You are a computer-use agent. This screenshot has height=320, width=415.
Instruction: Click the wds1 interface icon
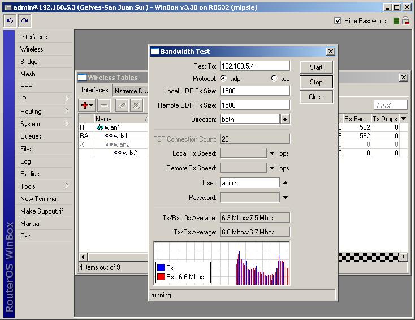pyautogui.click(x=109, y=136)
